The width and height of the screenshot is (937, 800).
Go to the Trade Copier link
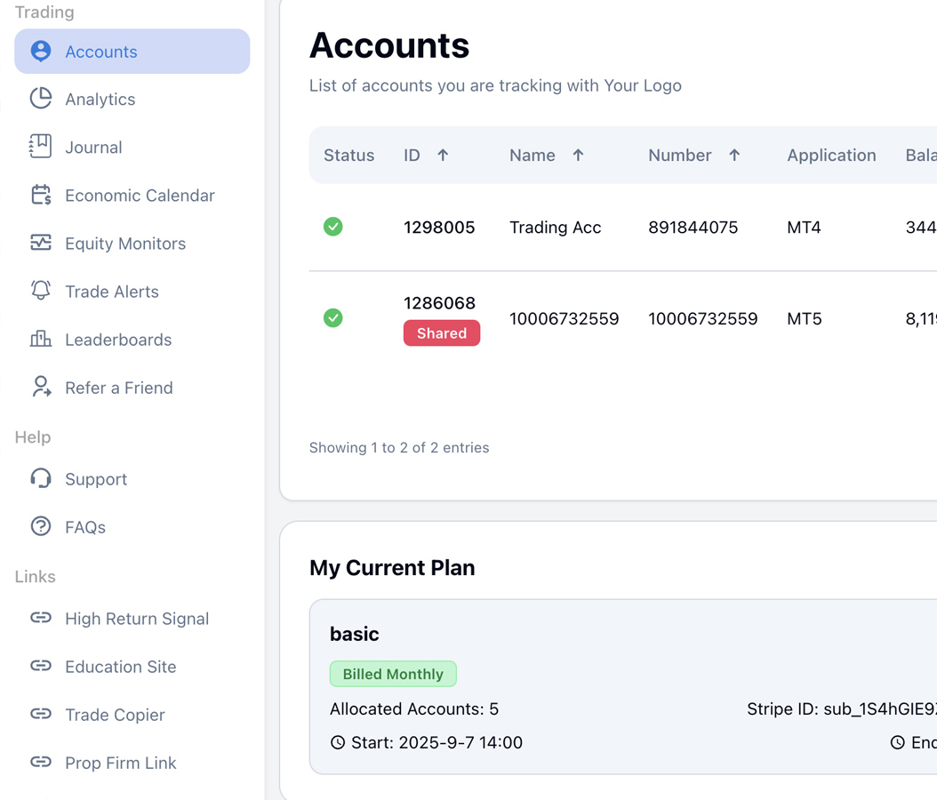click(115, 715)
